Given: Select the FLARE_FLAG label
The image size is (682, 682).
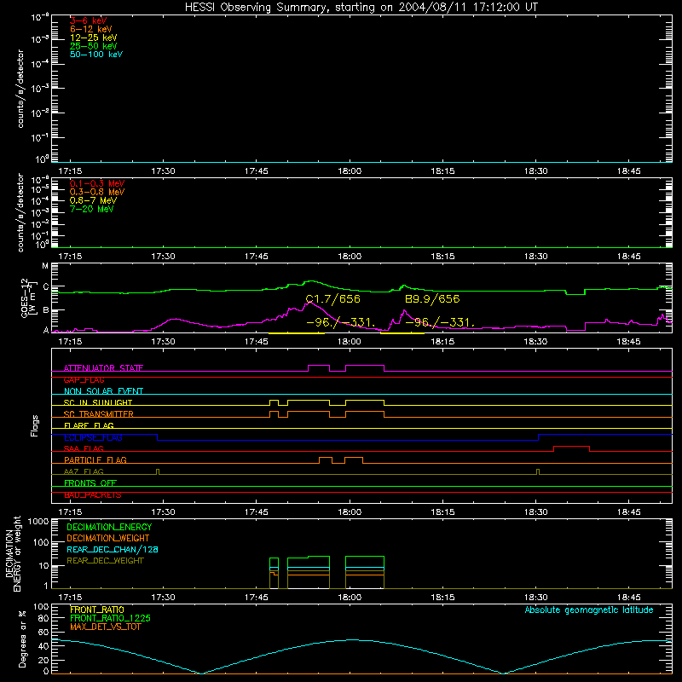Looking at the screenshot, I should click(x=89, y=425).
